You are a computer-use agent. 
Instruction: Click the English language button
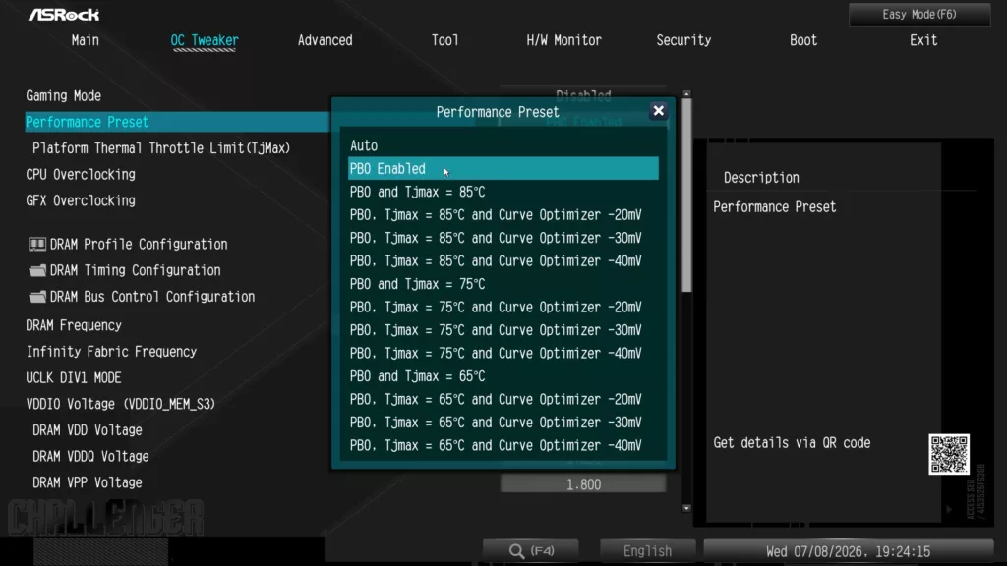click(x=647, y=550)
